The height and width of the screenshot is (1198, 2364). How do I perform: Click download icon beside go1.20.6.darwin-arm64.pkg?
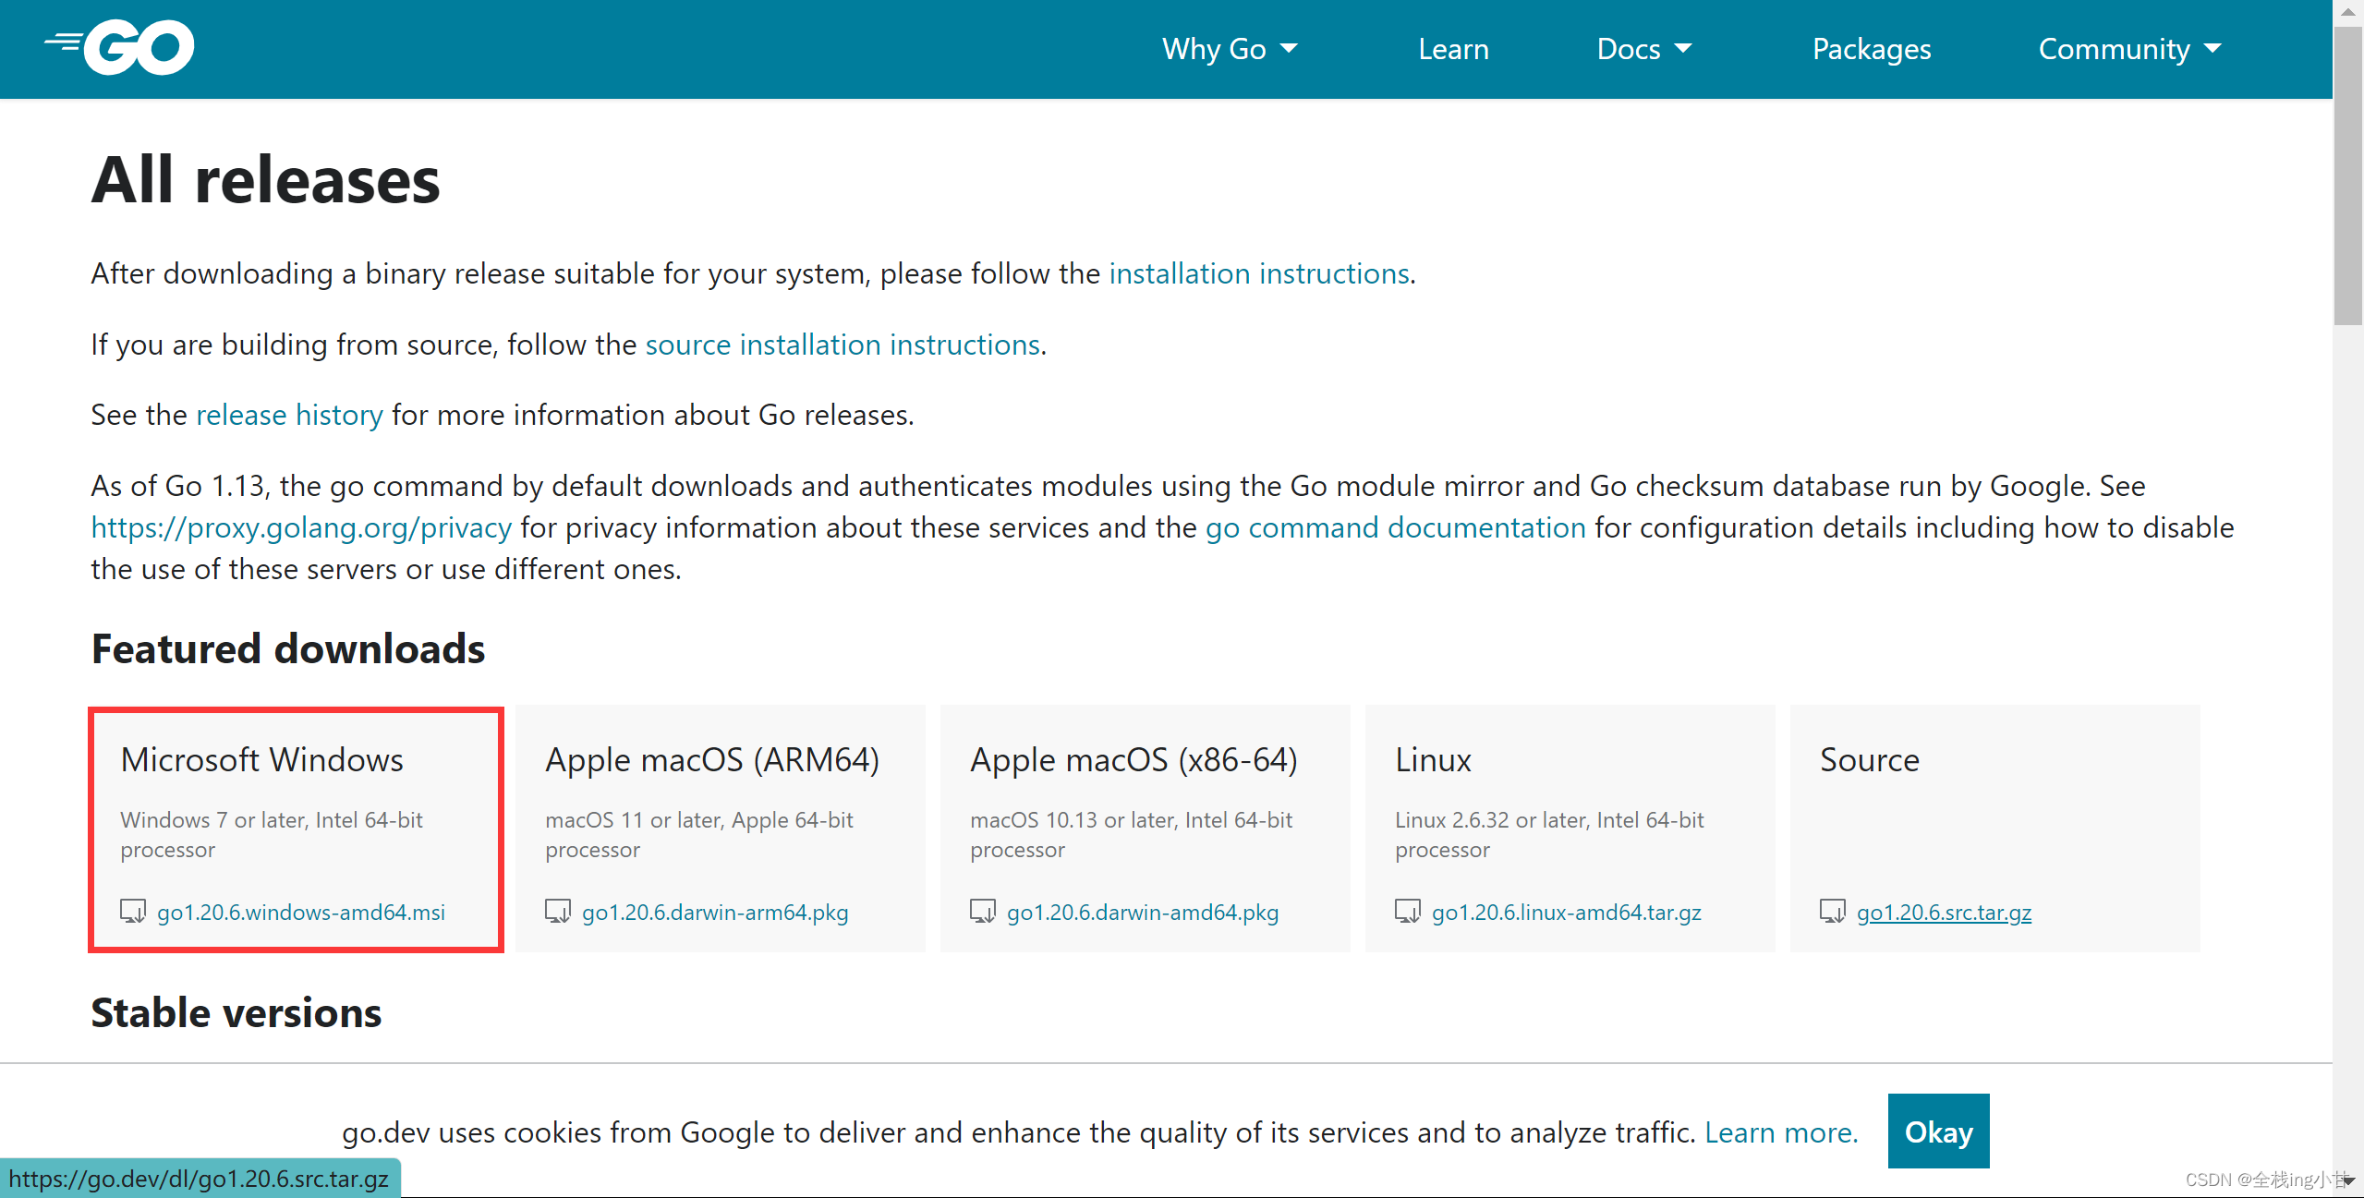[x=558, y=912]
